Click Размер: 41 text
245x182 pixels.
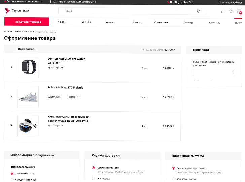73,97
